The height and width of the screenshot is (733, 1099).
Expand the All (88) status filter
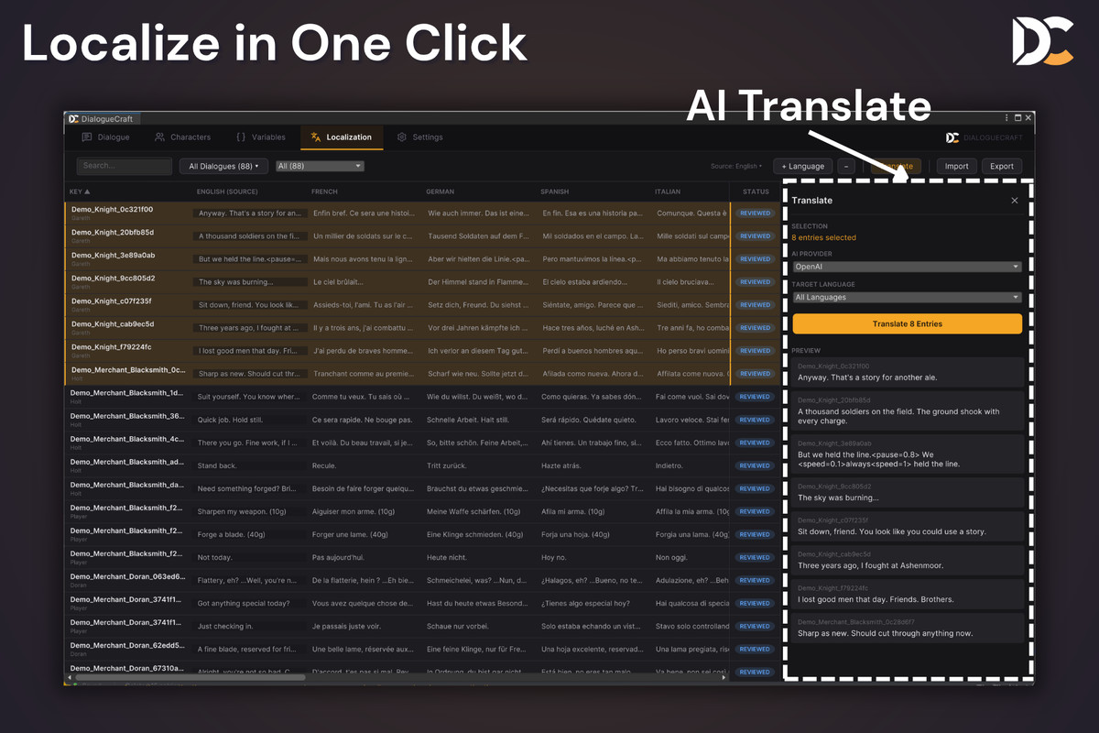coord(320,166)
